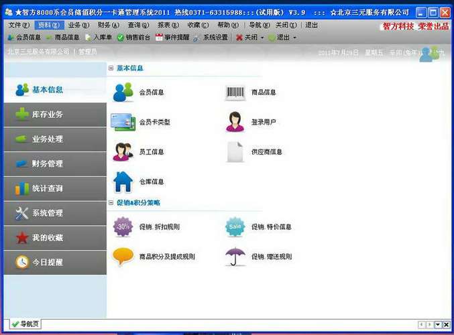Image resolution: width=454 pixels, height=335 pixels.
Task: Open 商品积分及提成规则 speech bubble icon
Action: 123,257
